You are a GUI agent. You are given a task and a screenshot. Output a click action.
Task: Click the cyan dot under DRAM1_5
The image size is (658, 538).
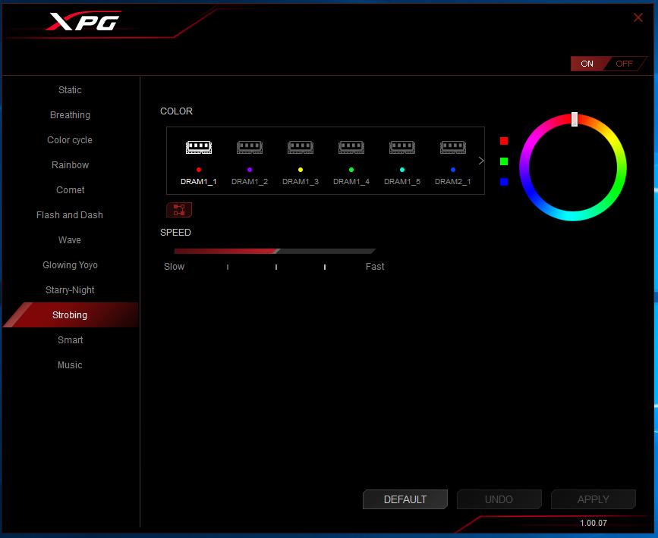point(402,170)
